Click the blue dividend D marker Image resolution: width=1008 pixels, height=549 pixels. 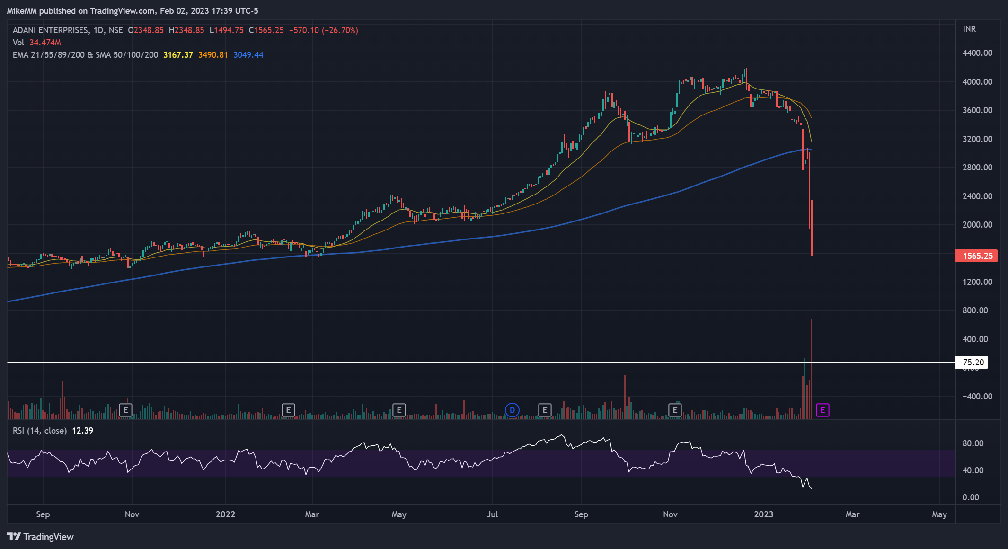click(x=512, y=410)
